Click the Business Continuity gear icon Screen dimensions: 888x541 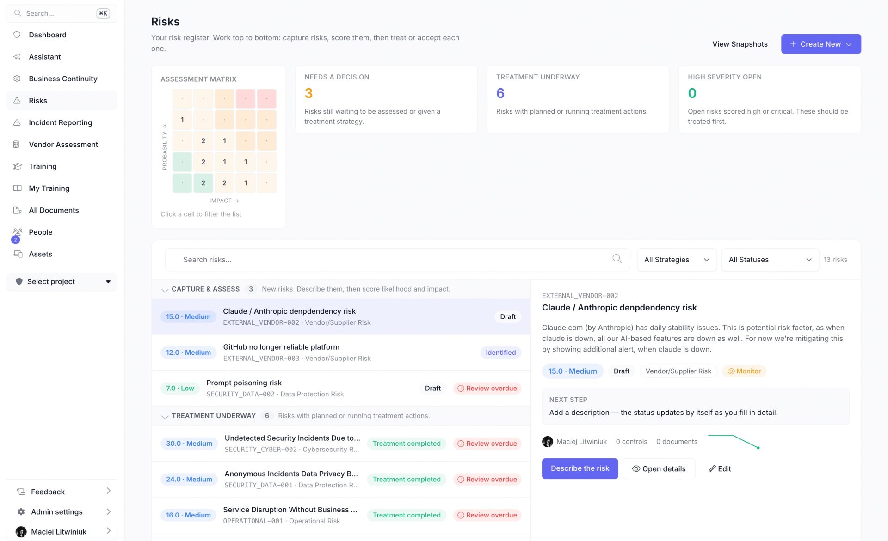pos(17,79)
